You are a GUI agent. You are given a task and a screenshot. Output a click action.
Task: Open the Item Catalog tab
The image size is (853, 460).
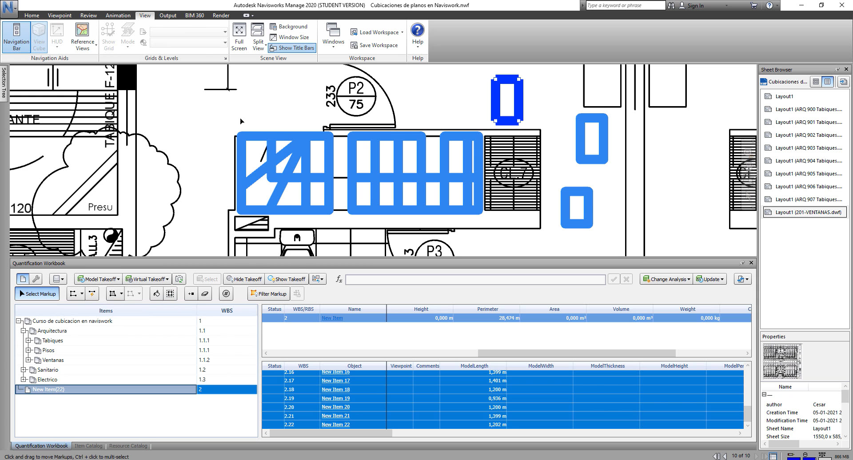88,446
